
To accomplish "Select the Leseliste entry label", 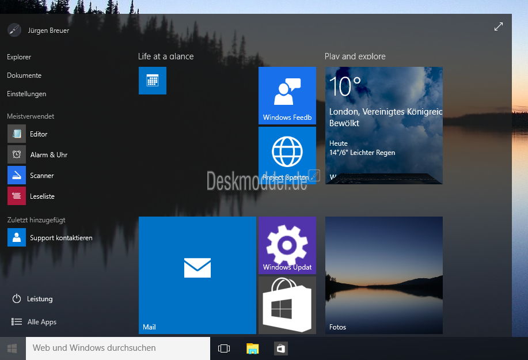I will click(x=42, y=196).
